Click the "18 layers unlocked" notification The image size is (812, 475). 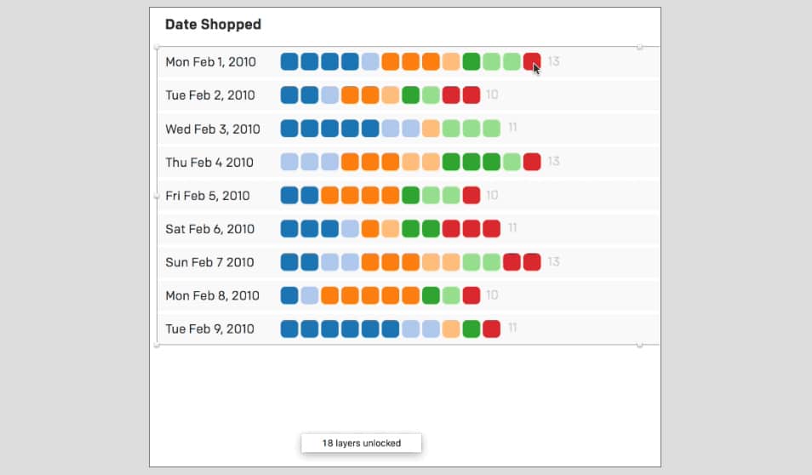(x=361, y=444)
